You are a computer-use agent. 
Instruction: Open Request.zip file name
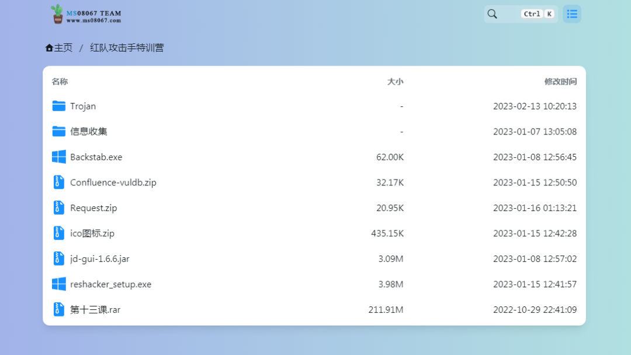click(93, 208)
